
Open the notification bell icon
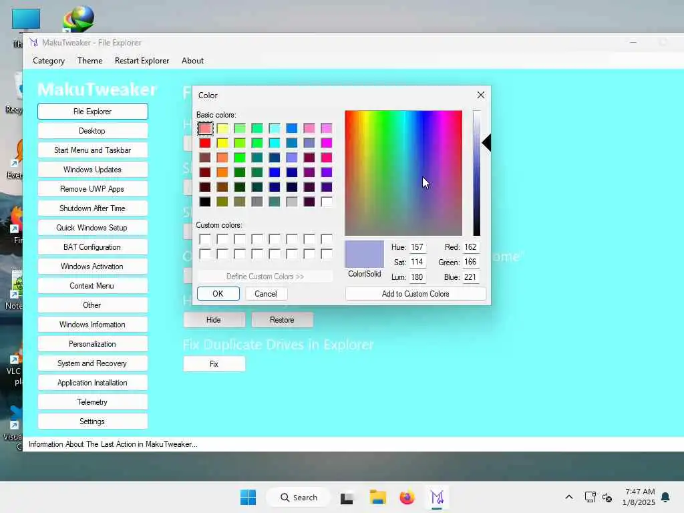(666, 497)
